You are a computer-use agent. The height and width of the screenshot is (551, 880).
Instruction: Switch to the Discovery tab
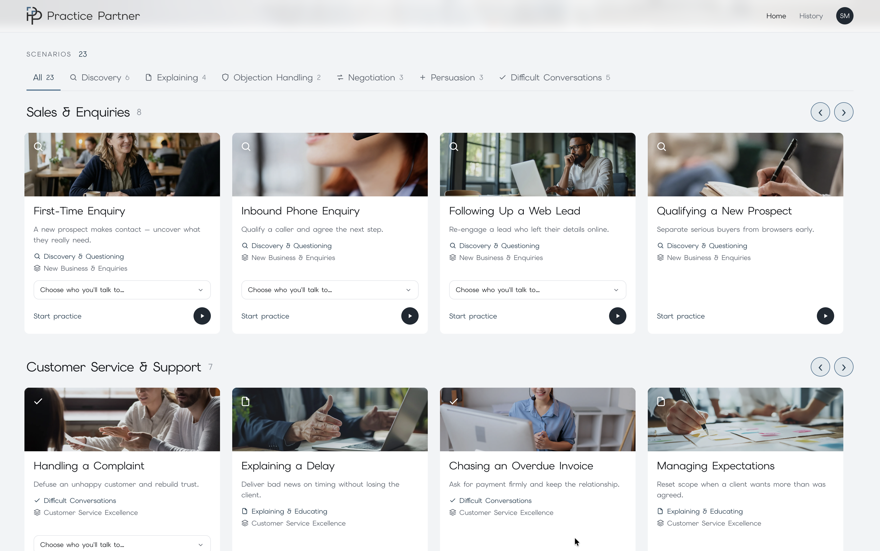pos(100,78)
